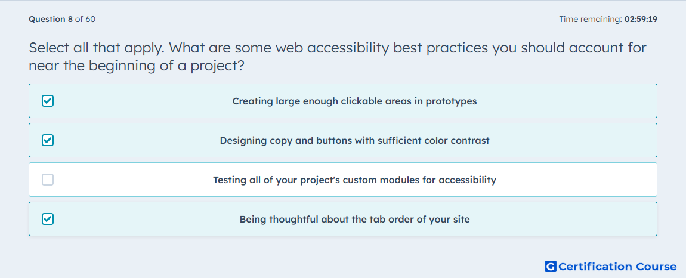Viewport: 686px width, 278px height.
Task: Click the bold 'Question 8' counter
Action: click(x=51, y=19)
